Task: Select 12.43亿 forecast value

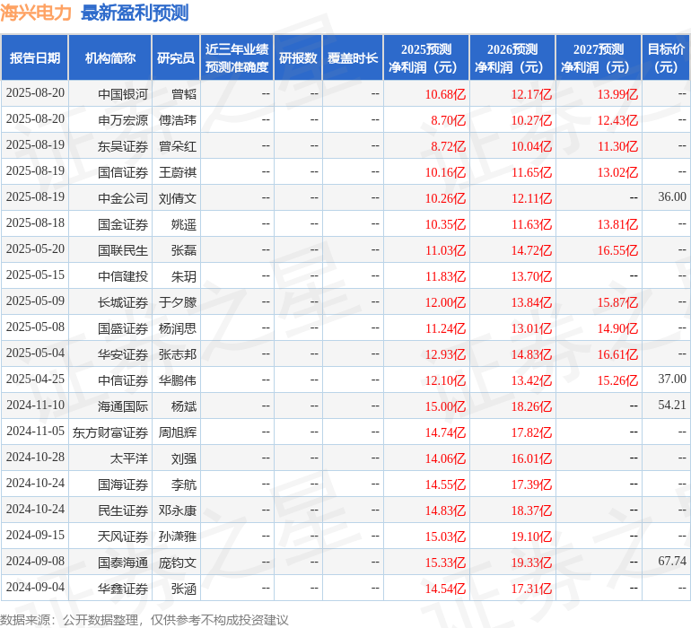Action: click(617, 120)
